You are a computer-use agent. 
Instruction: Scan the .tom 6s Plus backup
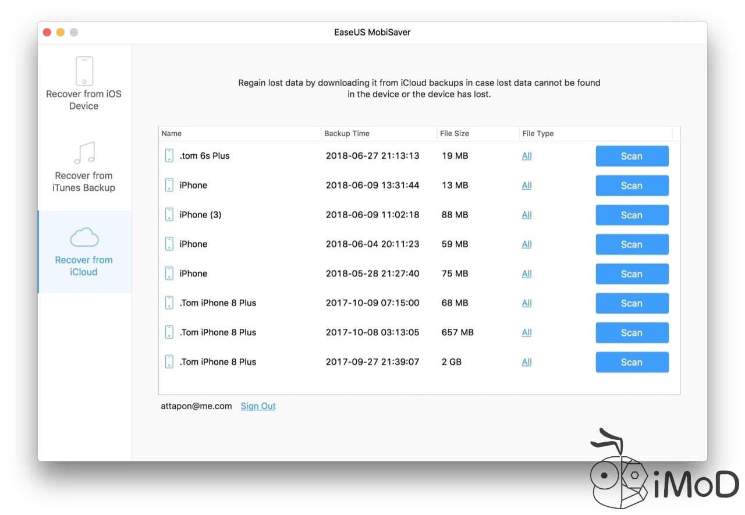[632, 156]
